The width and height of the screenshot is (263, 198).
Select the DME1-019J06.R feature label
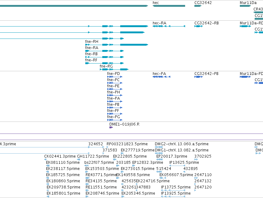(124, 124)
